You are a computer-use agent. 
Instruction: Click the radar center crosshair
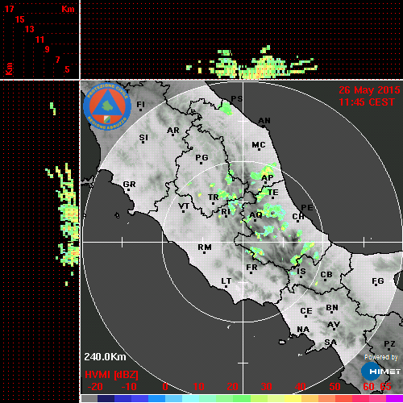(x=243, y=242)
